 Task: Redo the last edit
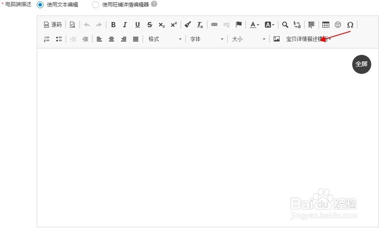point(99,25)
